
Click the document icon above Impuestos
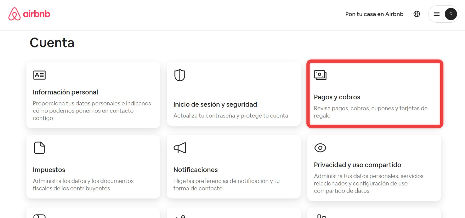tap(40, 148)
